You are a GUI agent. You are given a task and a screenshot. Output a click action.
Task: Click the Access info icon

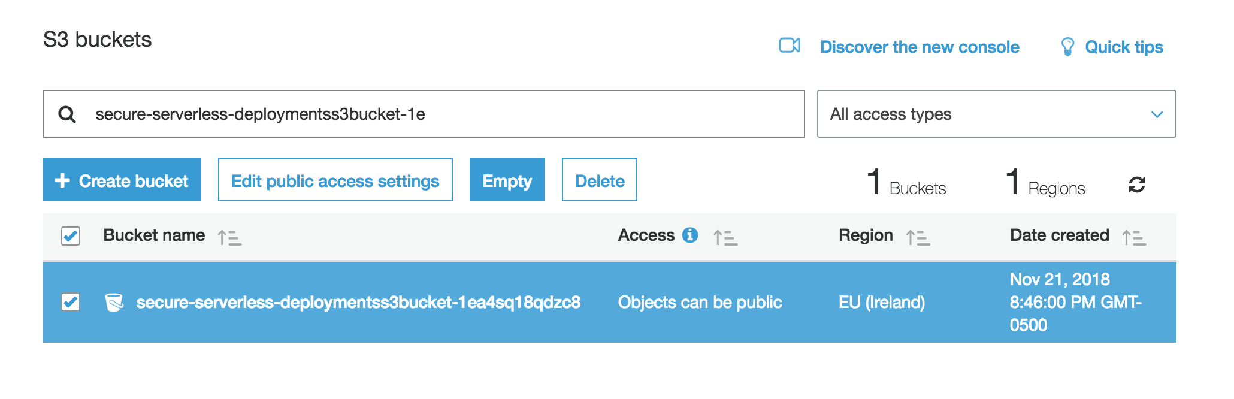690,235
